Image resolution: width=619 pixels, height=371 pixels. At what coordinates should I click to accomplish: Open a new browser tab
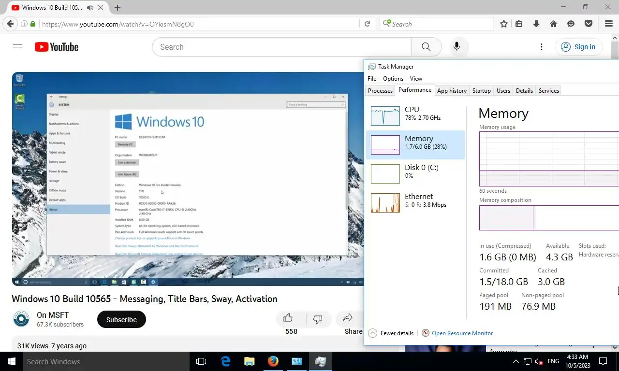(x=118, y=8)
